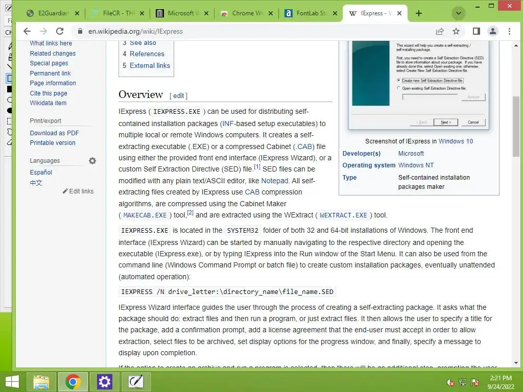This screenshot has height=392, width=523.
Task: Go back to the previous page
Action: [x=27, y=31]
